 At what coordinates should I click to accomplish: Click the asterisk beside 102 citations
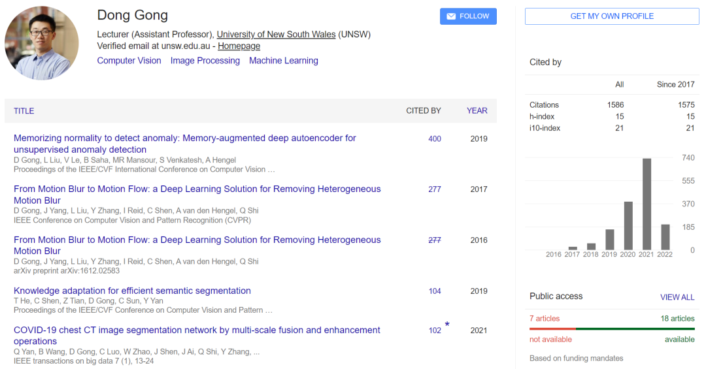click(447, 325)
